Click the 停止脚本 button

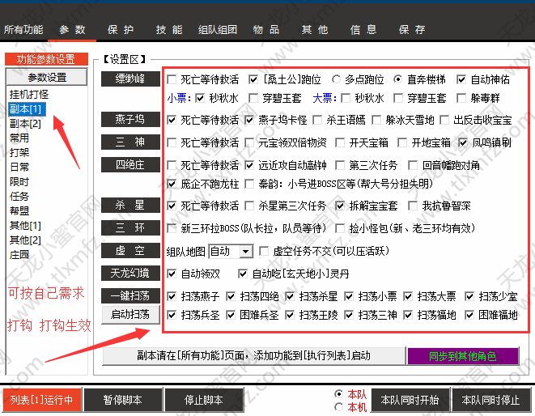tap(204, 400)
